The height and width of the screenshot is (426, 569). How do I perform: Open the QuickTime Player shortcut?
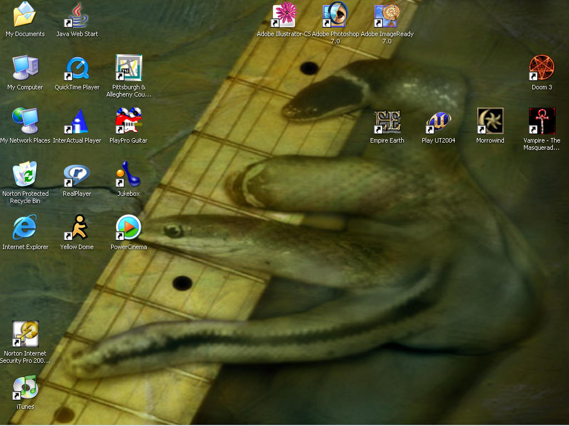pyautogui.click(x=77, y=68)
